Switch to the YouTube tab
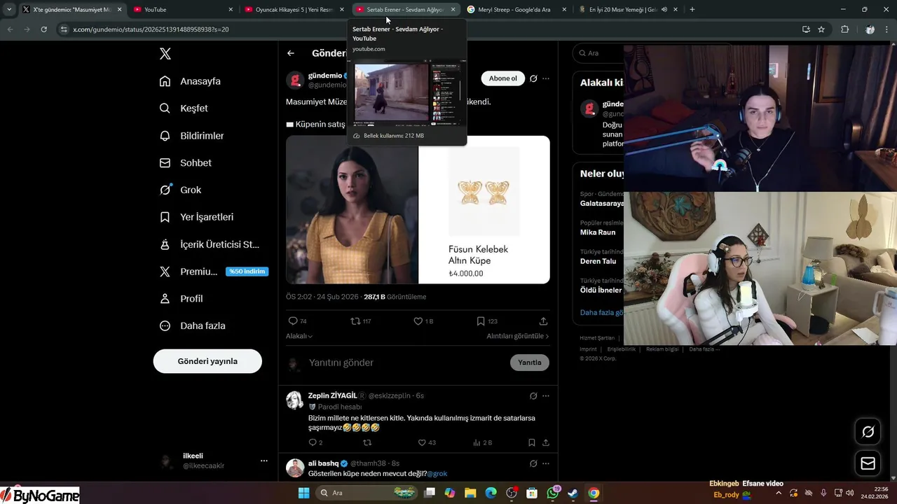This screenshot has height=504, width=897. click(x=182, y=9)
